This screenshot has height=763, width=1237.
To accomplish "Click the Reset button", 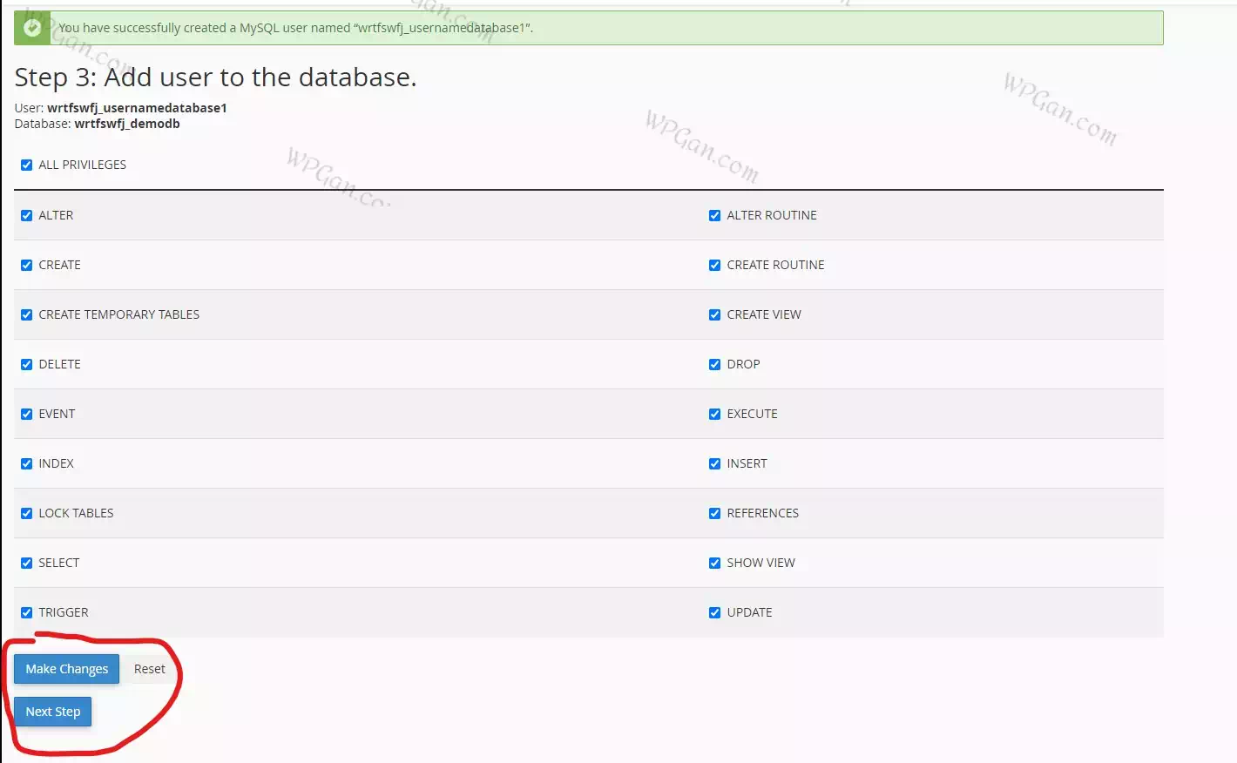I will [149, 669].
